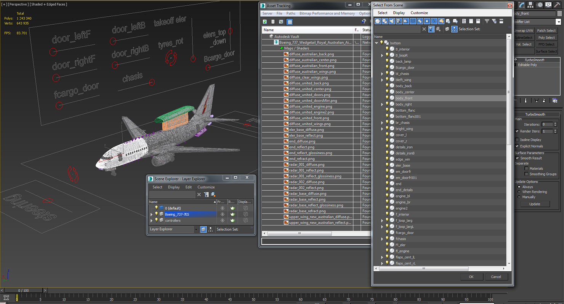Toggle Display Lights filter in Select From Scene

[x=392, y=21]
